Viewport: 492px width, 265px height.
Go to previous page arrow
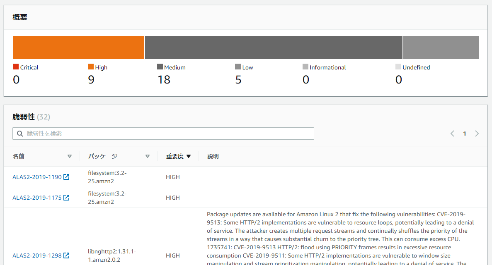pyautogui.click(x=452, y=134)
